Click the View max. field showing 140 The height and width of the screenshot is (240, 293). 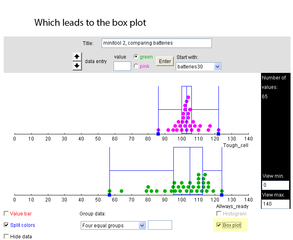coord(275,204)
